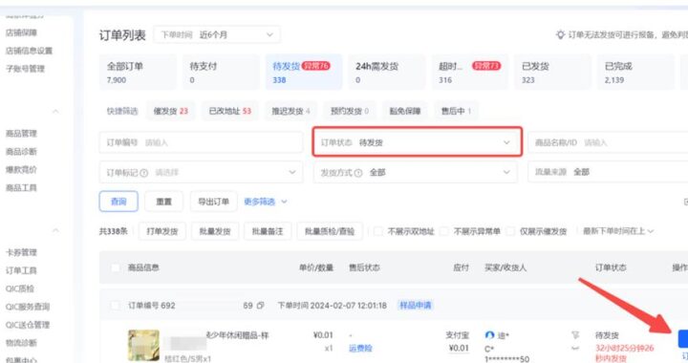The height and width of the screenshot is (363, 688).
Task: Click the 重置 button
Action: click(x=163, y=202)
